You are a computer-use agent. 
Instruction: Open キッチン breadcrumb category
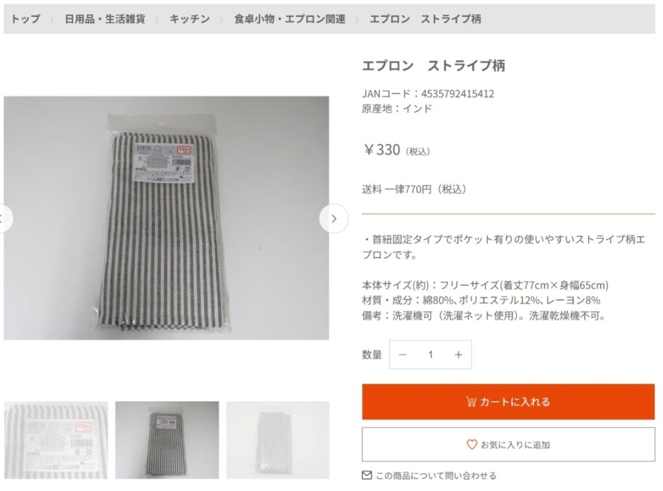pos(190,19)
